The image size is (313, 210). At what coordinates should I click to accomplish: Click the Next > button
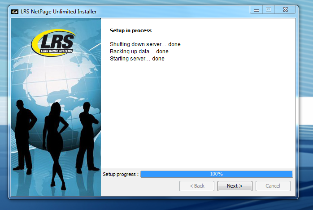(x=235, y=186)
